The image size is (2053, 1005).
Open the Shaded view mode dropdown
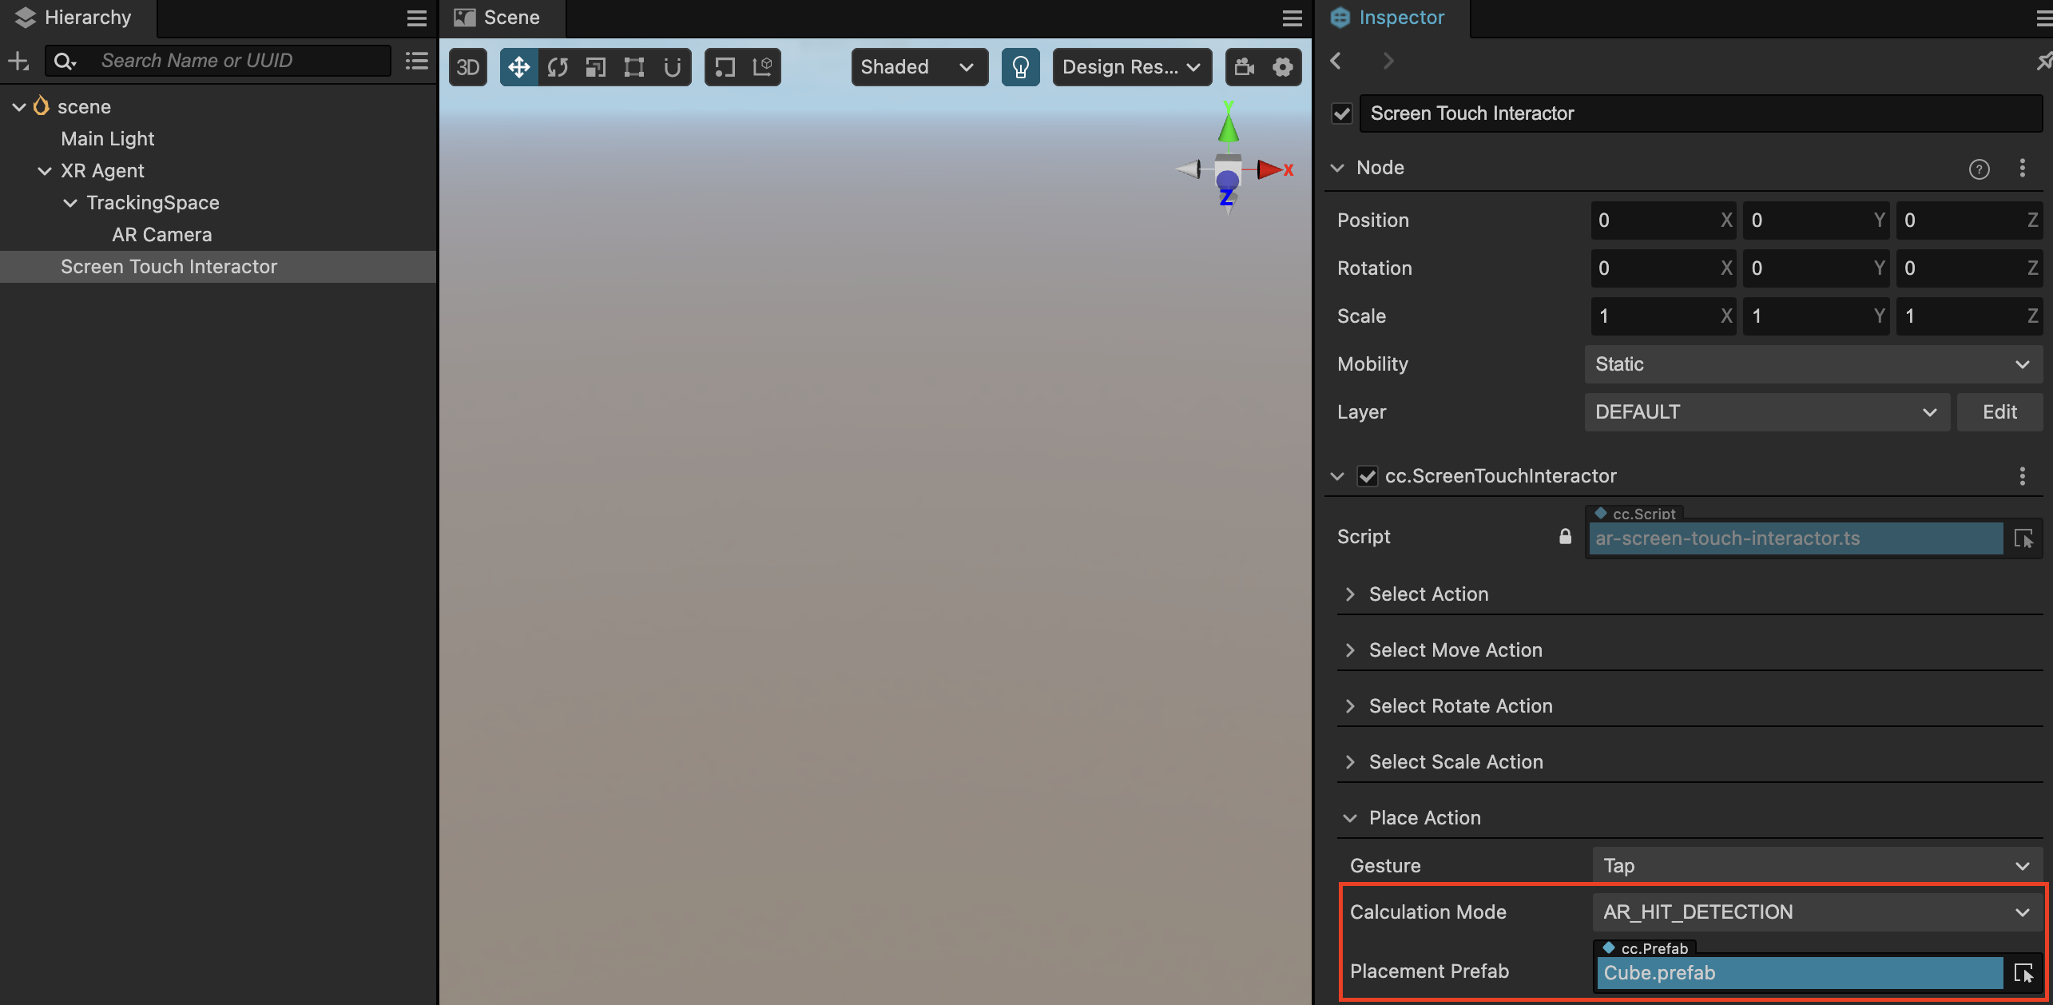pyautogui.click(x=912, y=66)
